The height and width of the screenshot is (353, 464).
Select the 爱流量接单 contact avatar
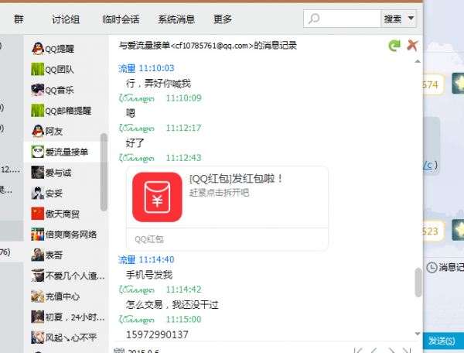click(38, 152)
